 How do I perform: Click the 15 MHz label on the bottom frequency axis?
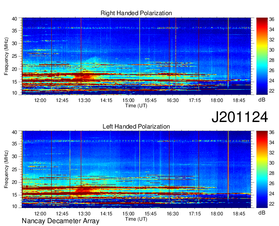pos(14,195)
